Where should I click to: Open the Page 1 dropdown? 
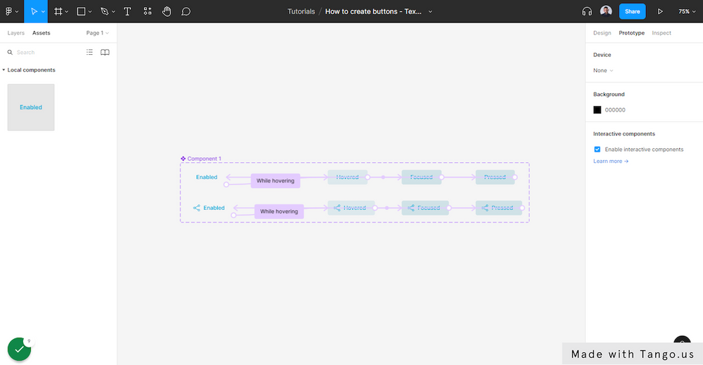97,33
